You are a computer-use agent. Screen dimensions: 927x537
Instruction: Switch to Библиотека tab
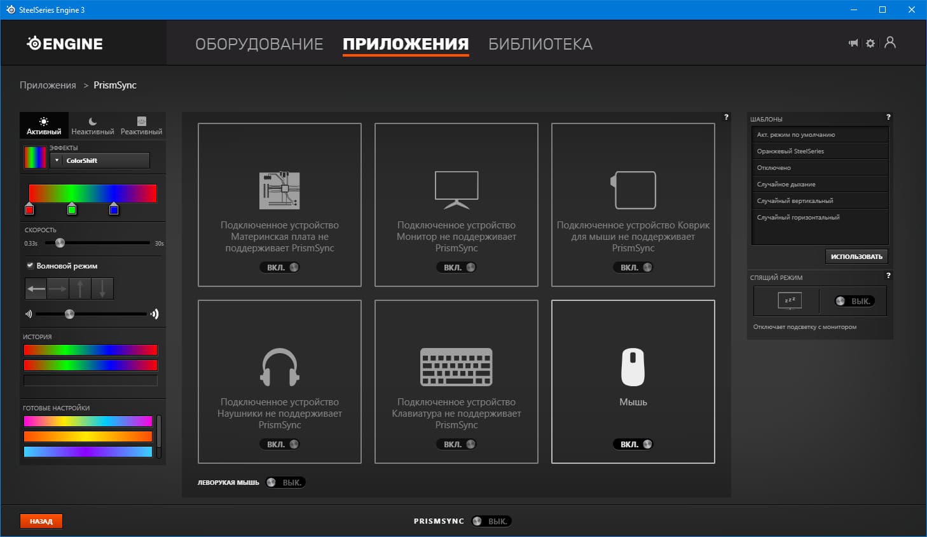click(x=540, y=44)
